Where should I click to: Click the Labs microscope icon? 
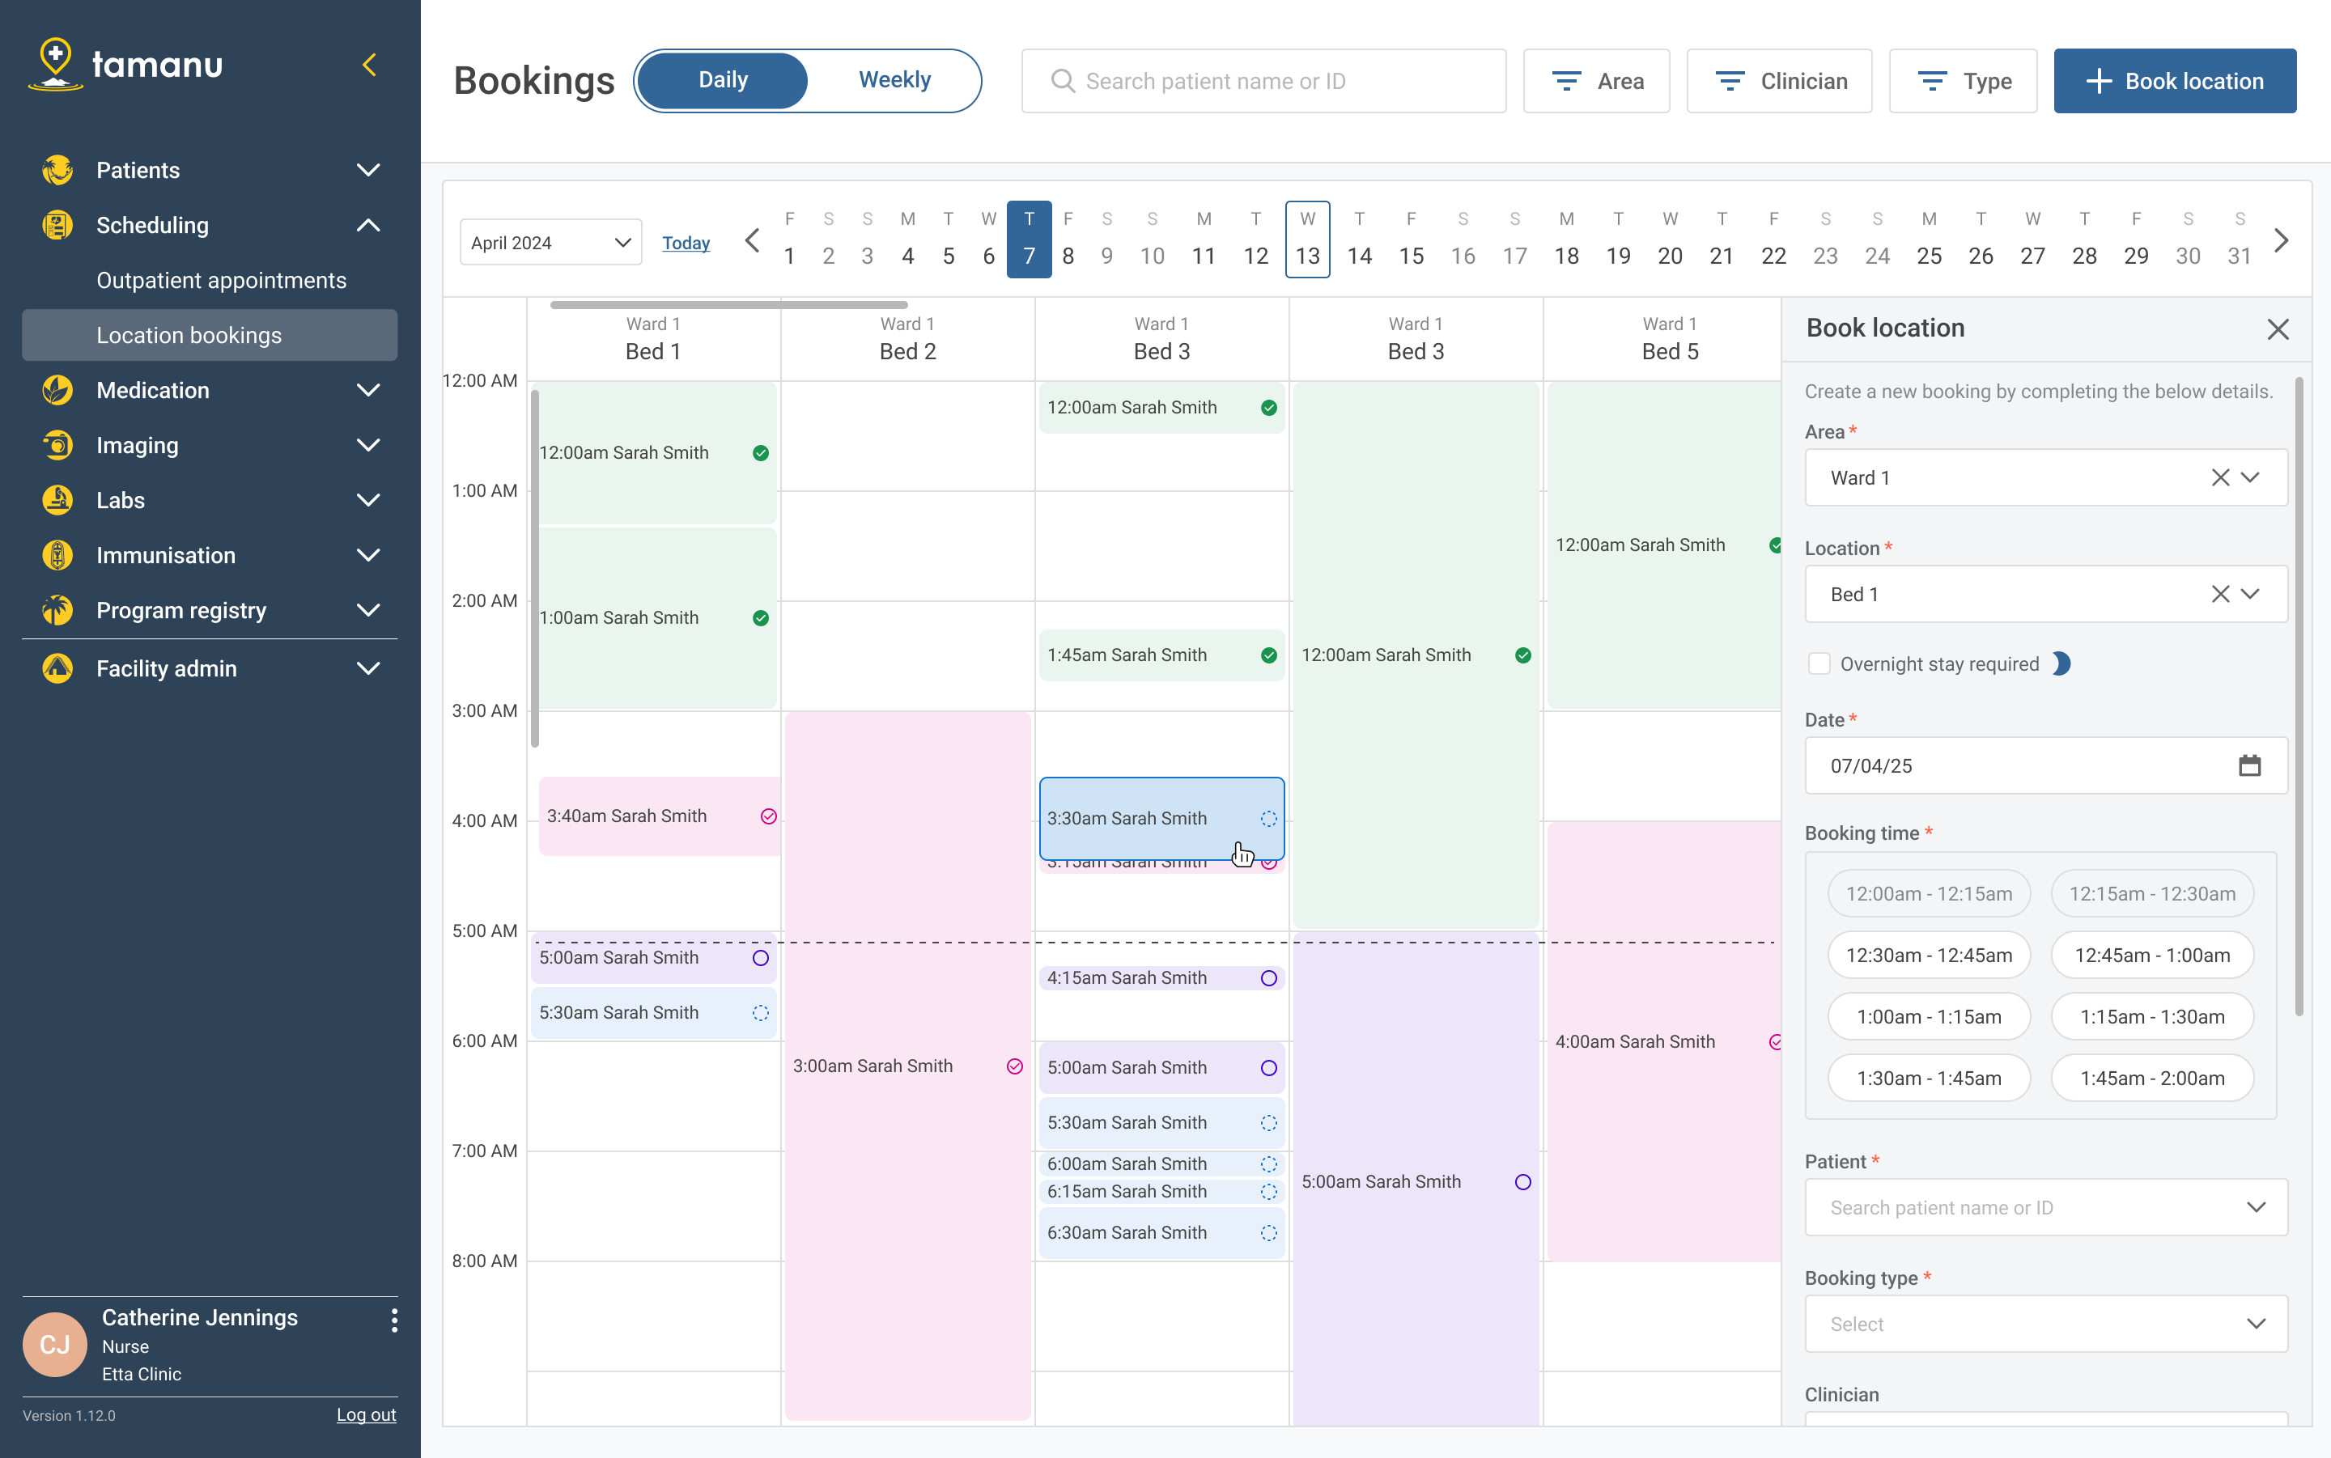click(57, 499)
